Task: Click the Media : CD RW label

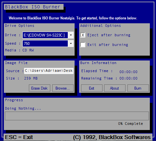Action: click(x=19, y=50)
